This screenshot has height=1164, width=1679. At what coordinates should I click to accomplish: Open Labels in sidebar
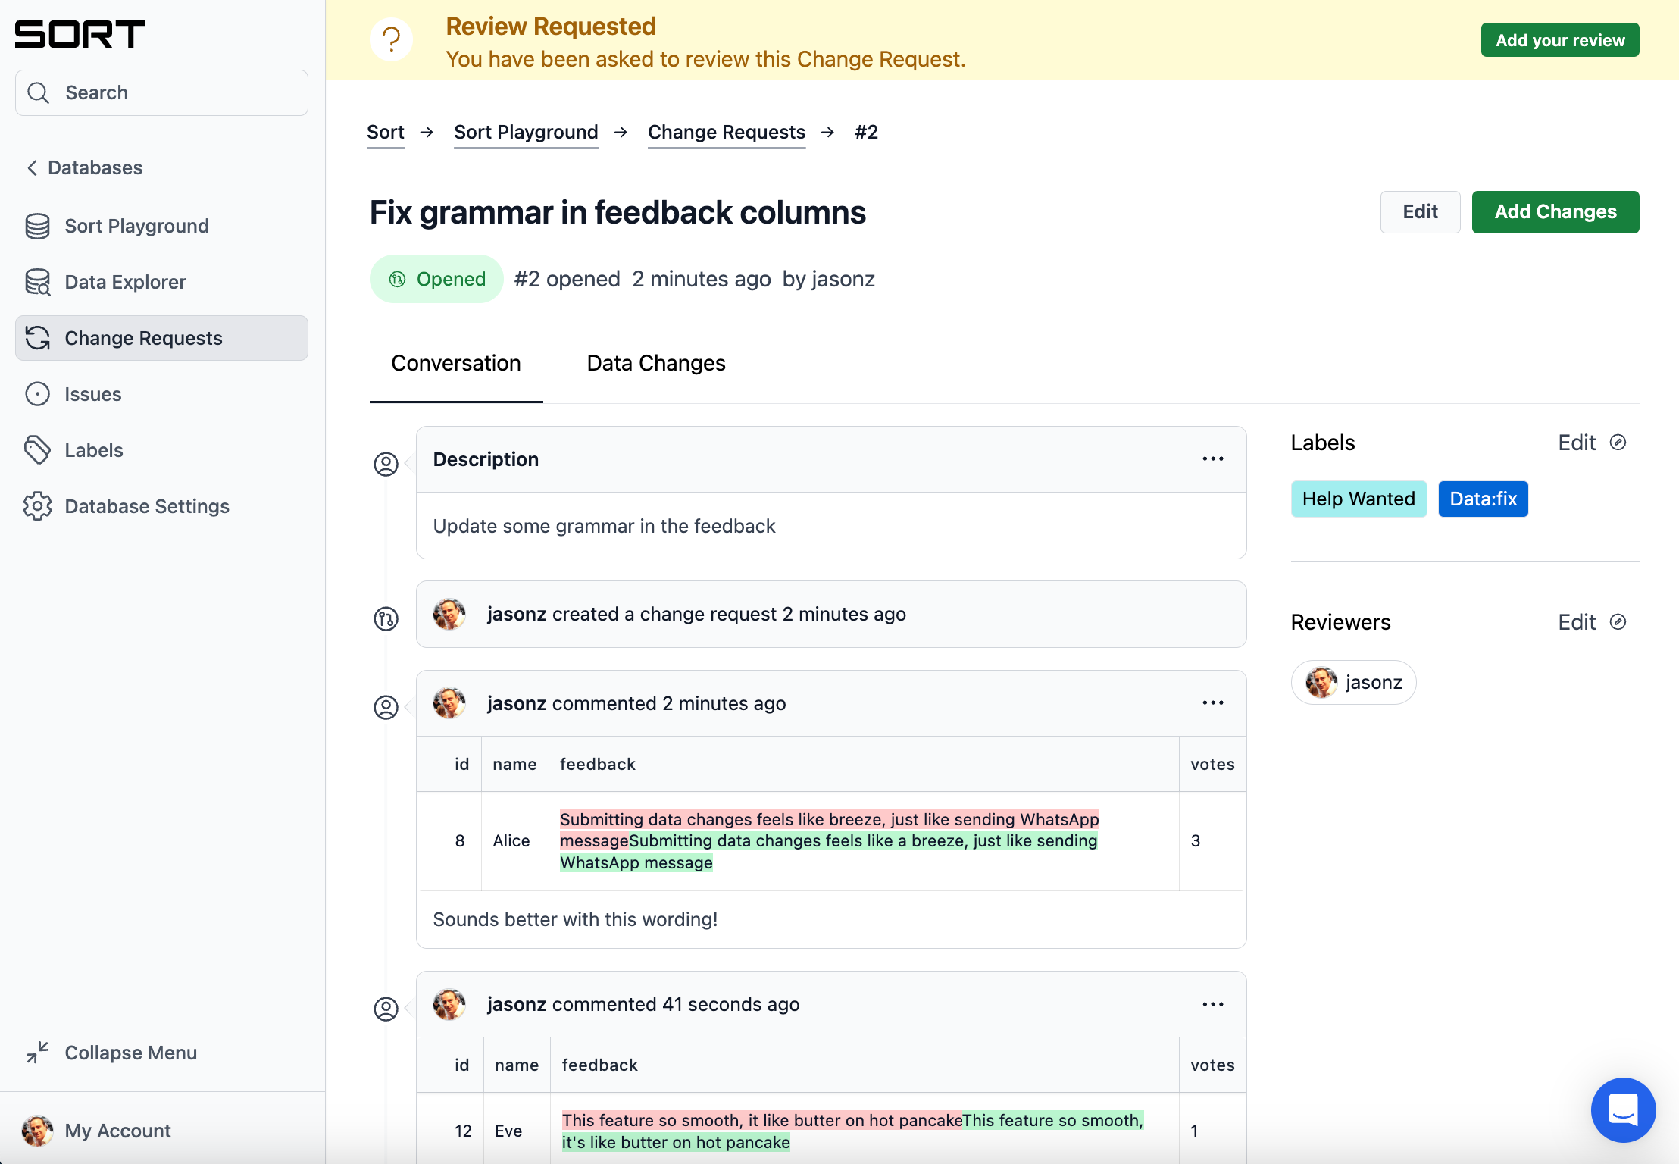click(161, 450)
